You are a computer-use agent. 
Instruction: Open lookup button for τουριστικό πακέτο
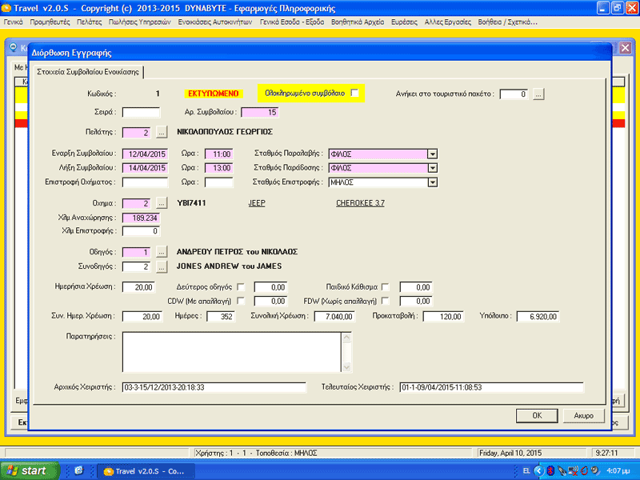click(x=538, y=94)
